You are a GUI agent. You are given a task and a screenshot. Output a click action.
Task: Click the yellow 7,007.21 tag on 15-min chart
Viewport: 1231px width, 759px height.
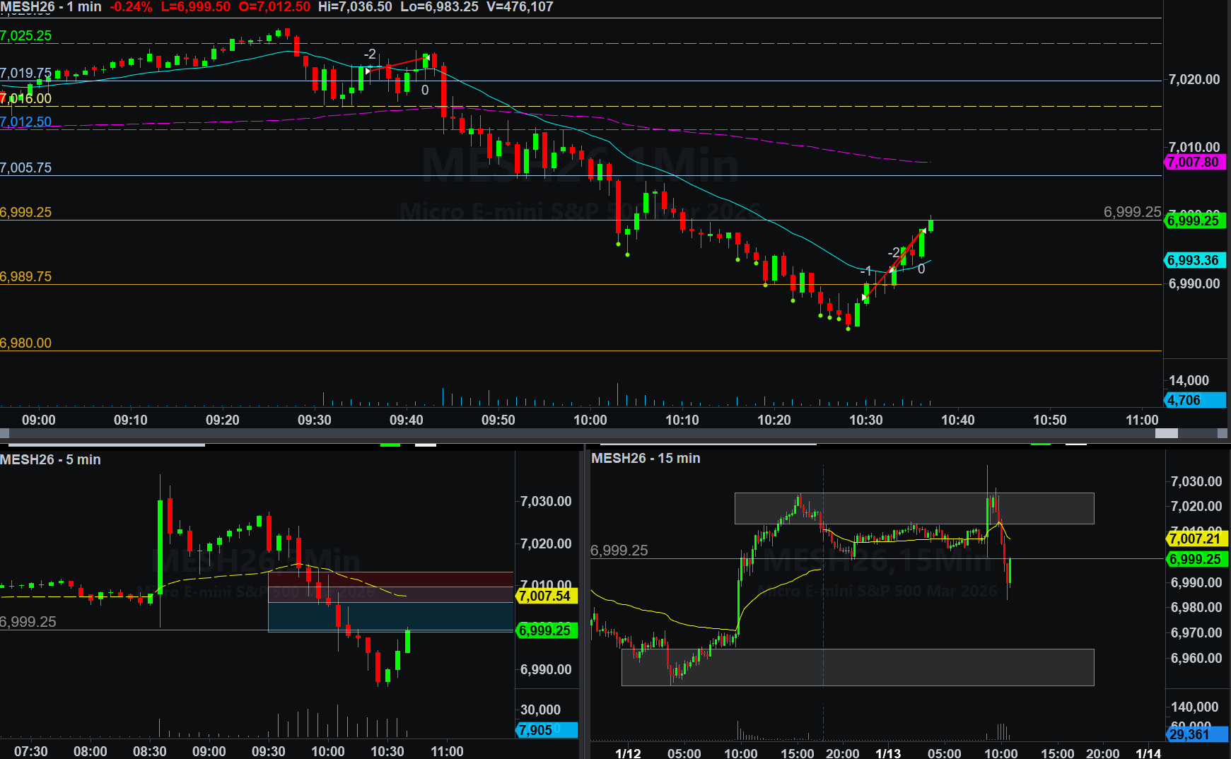pos(1196,539)
